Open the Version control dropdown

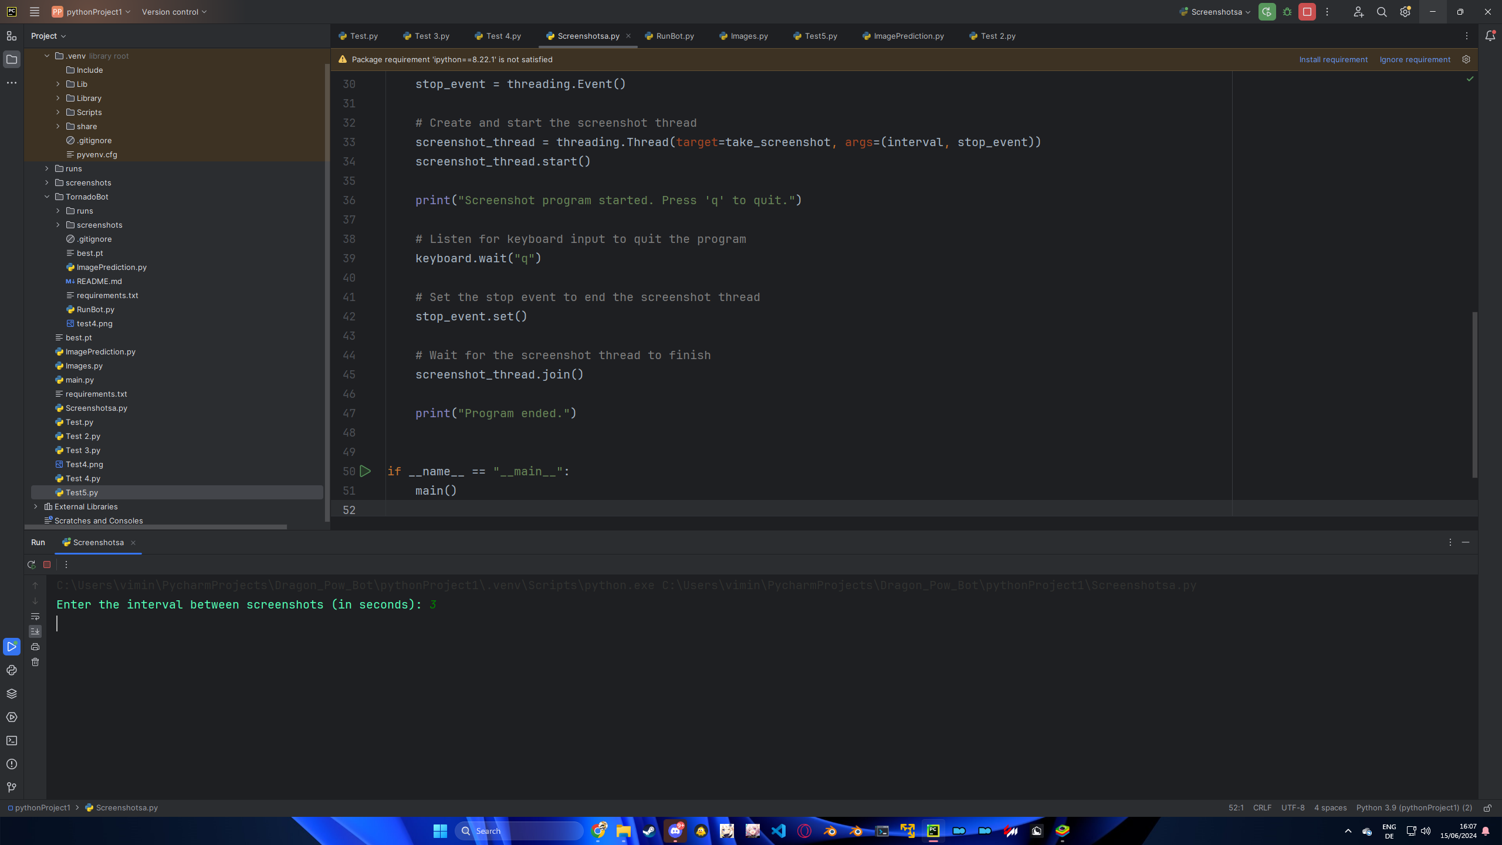174,12
